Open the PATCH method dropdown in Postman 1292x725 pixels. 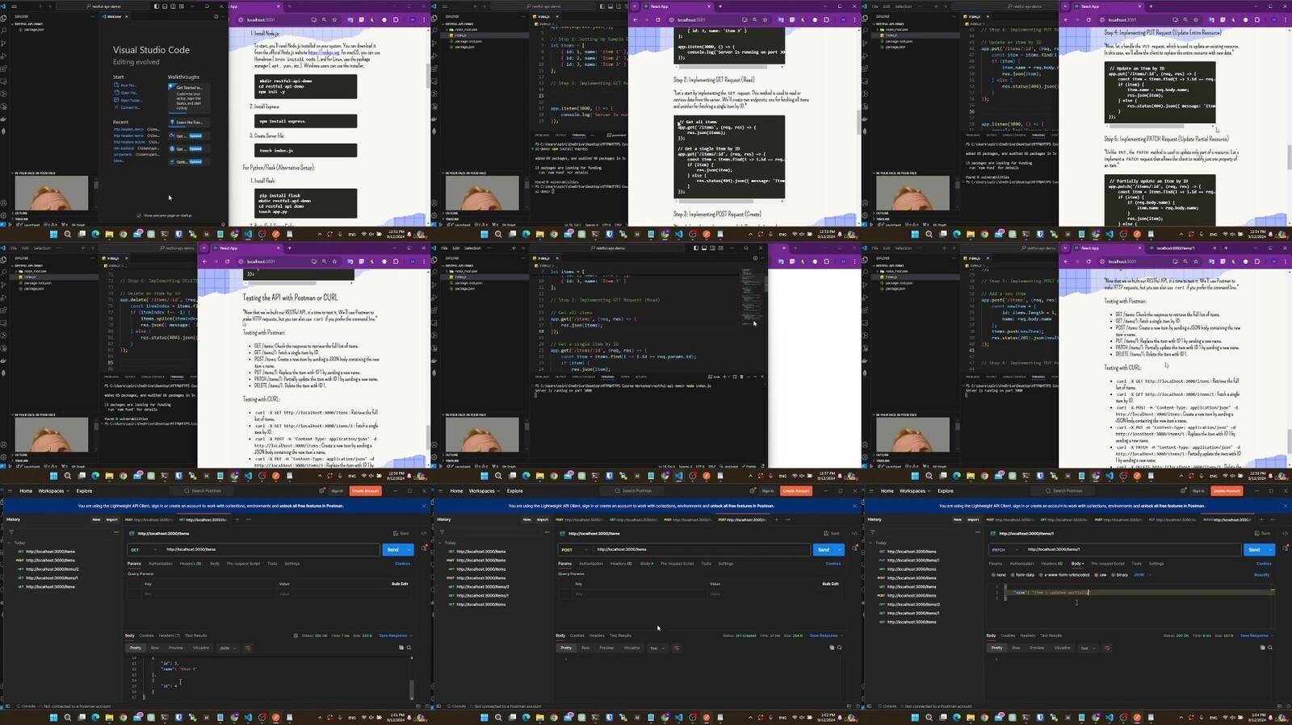pos(1005,549)
